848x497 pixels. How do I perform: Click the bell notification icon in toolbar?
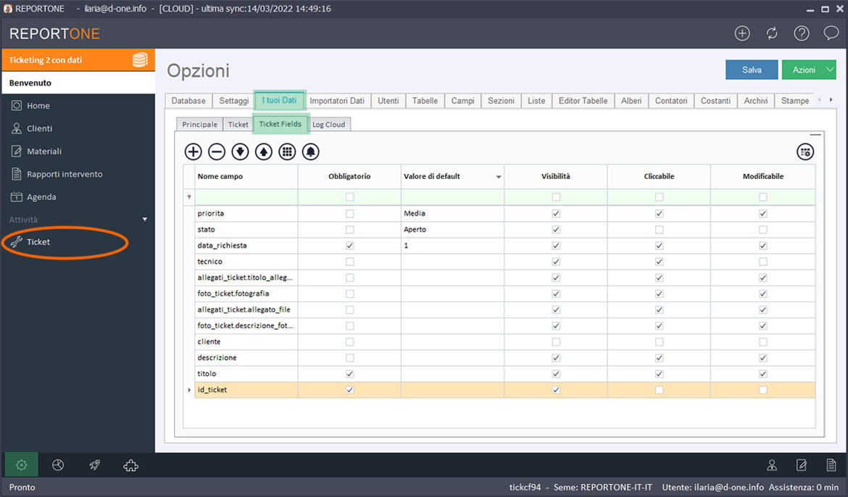tap(310, 151)
